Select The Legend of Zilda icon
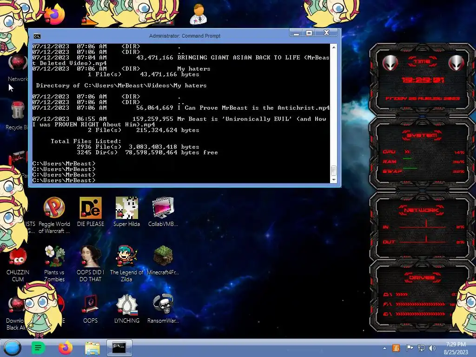 [126, 264]
